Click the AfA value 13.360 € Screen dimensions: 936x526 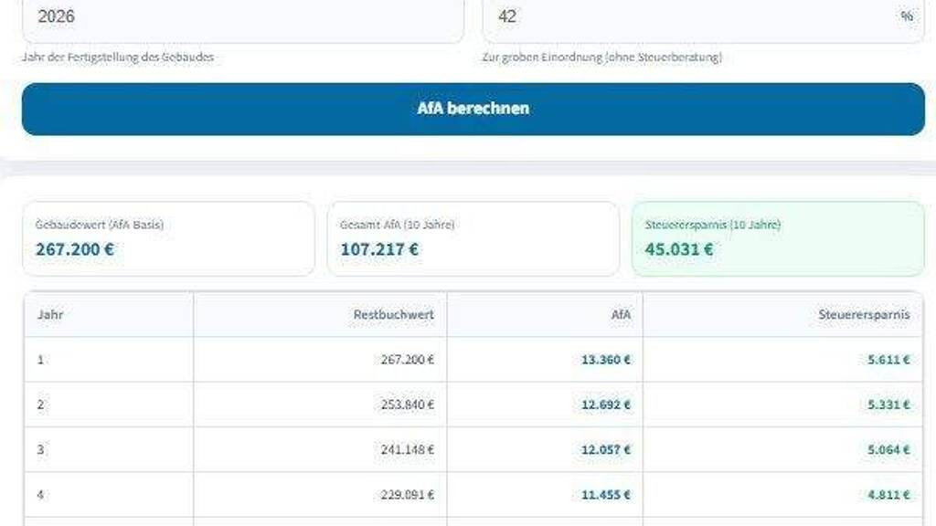pos(605,360)
